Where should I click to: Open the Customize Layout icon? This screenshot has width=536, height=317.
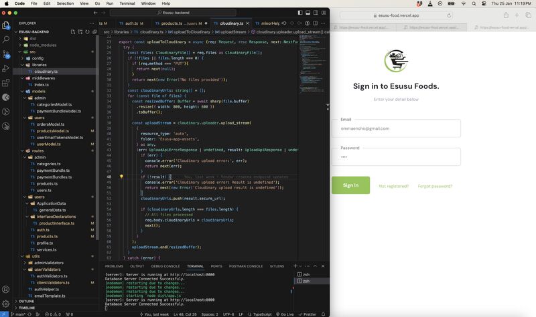coord(324,13)
